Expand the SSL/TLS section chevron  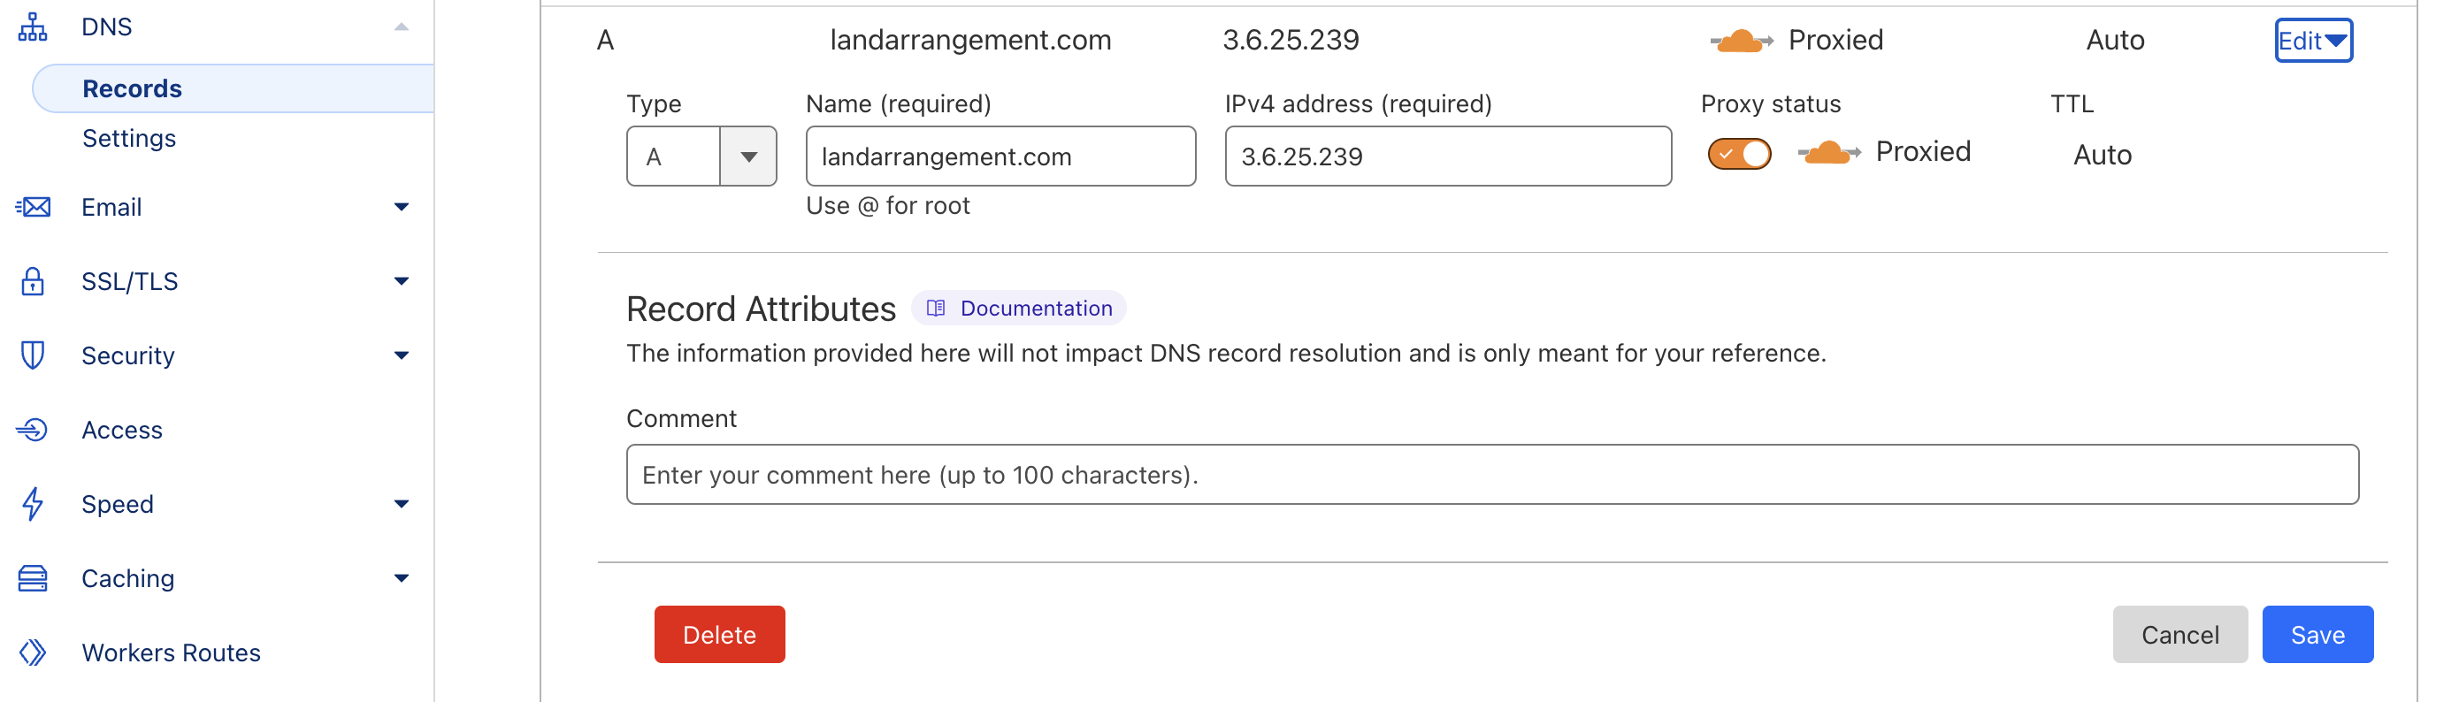[402, 281]
